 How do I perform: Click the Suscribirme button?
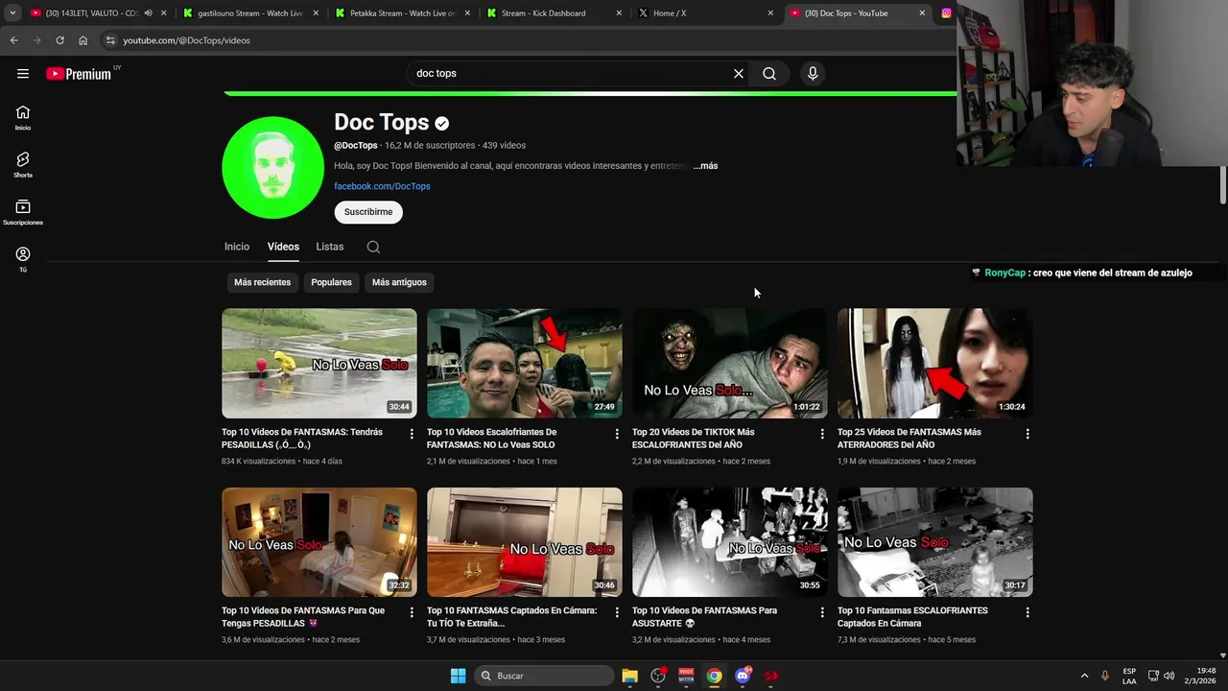click(x=368, y=212)
